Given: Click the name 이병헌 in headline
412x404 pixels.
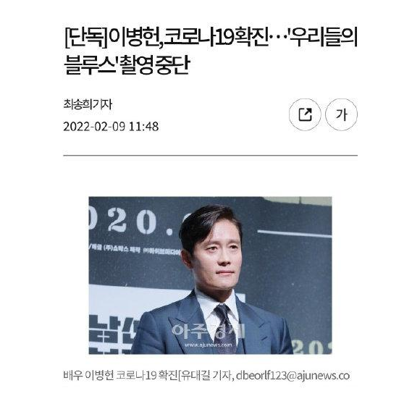Looking at the screenshot, I should tap(134, 38).
